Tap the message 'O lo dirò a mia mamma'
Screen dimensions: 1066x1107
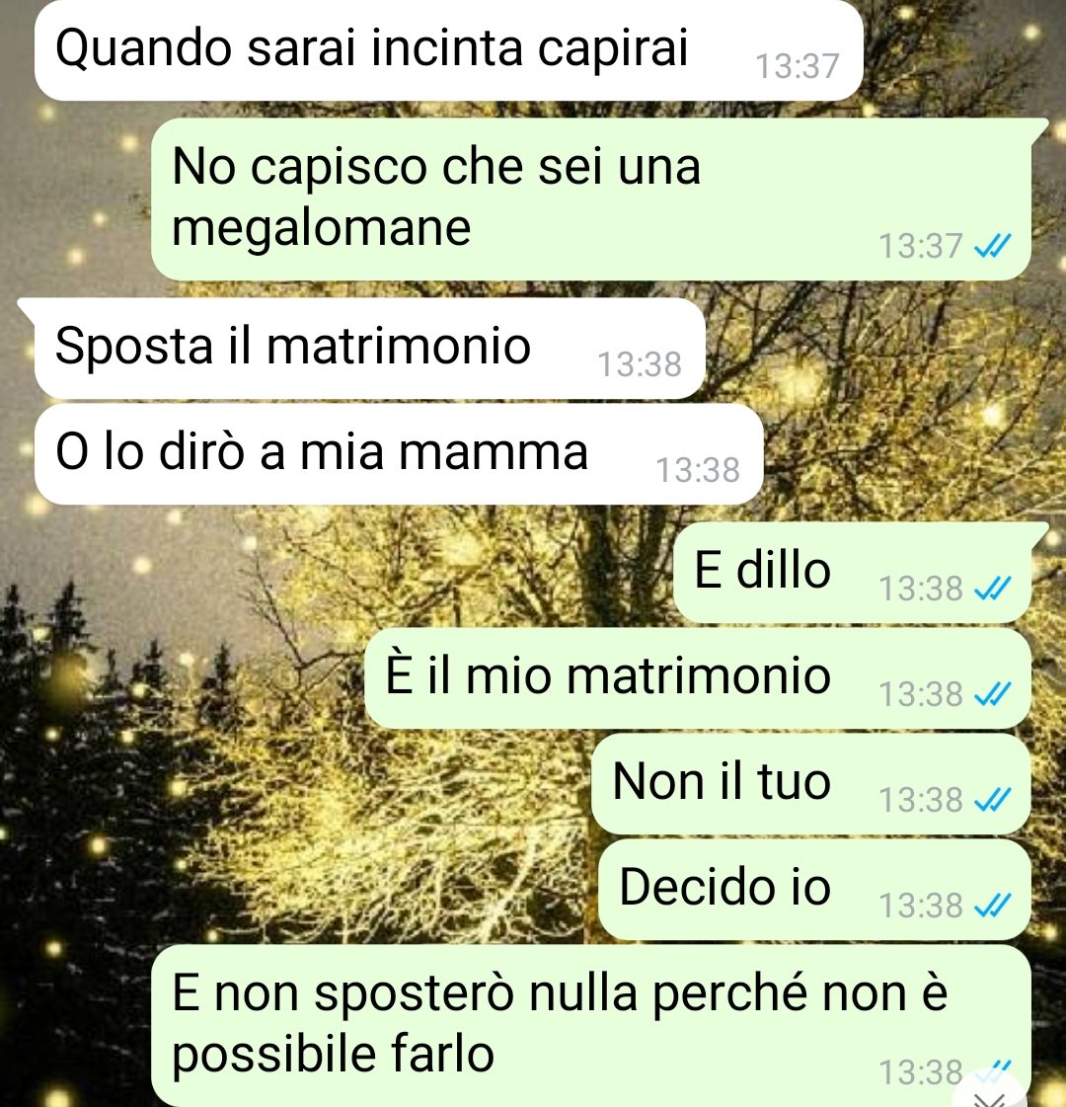pos(399,454)
